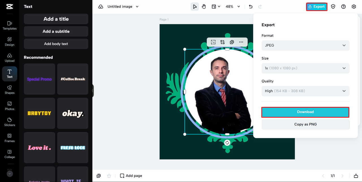Click the CapCut logo icon
The image size is (362, 182).
click(10, 7)
